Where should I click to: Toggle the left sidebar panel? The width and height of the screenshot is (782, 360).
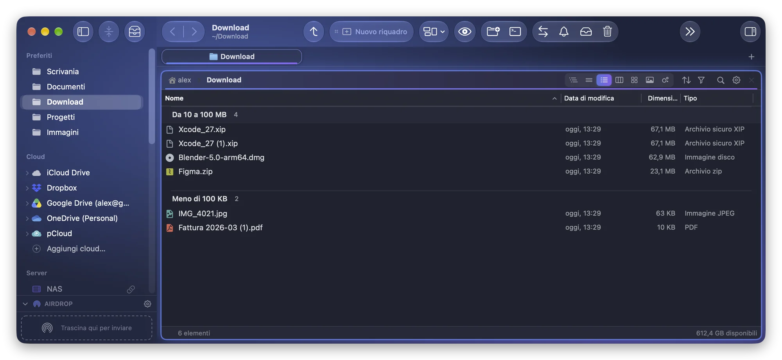[x=83, y=32]
